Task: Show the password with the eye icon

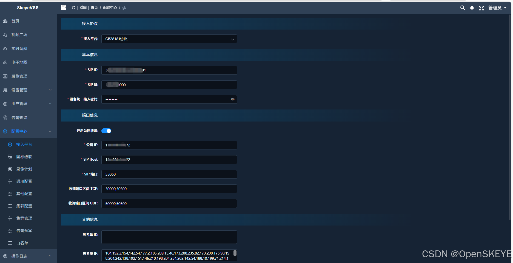Action: click(x=233, y=99)
